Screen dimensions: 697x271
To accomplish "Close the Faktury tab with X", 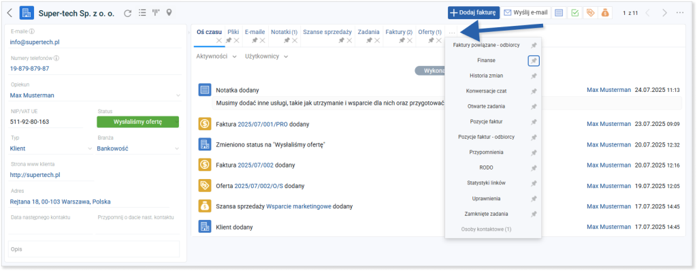I will pos(409,40).
